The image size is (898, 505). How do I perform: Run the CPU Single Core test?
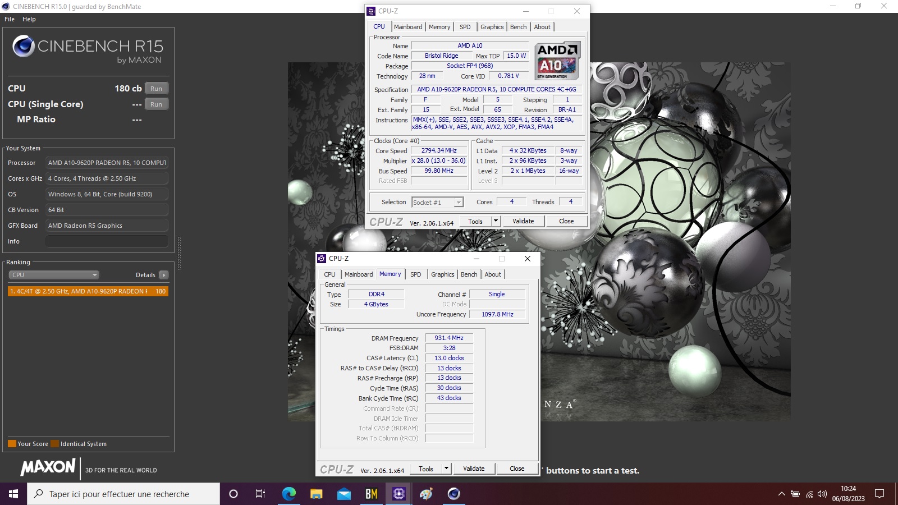pyautogui.click(x=157, y=104)
